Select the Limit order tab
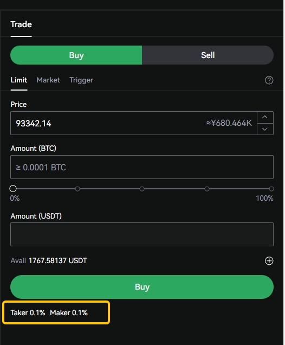The width and height of the screenshot is (285, 345). 19,80
